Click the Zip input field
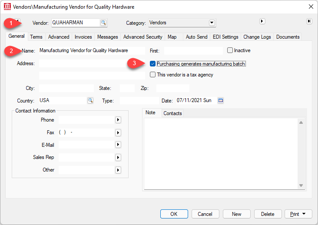This screenshot has width=318, height=225. tap(173, 88)
